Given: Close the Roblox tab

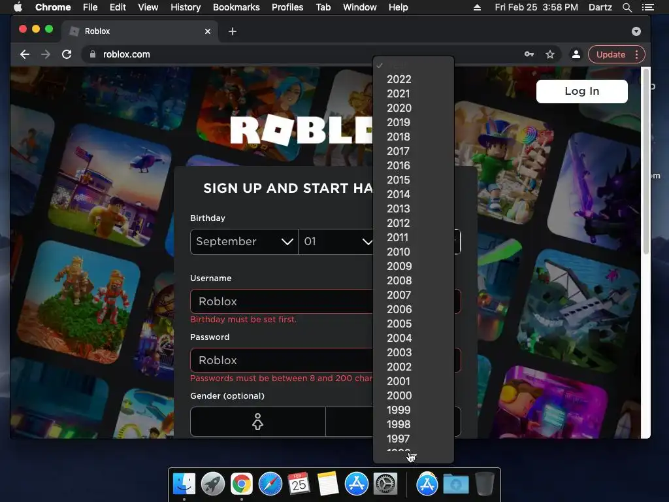Looking at the screenshot, I should [207, 31].
